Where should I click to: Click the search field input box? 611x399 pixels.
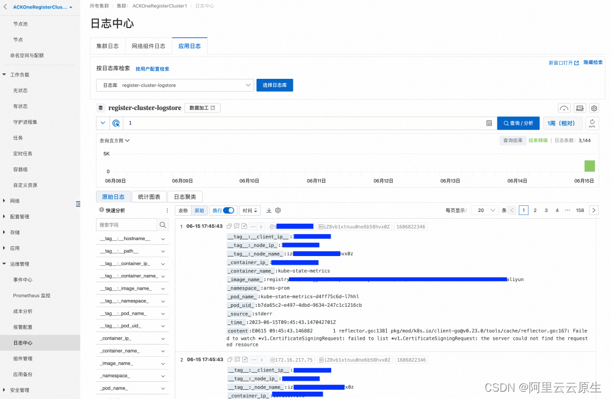[126, 225]
